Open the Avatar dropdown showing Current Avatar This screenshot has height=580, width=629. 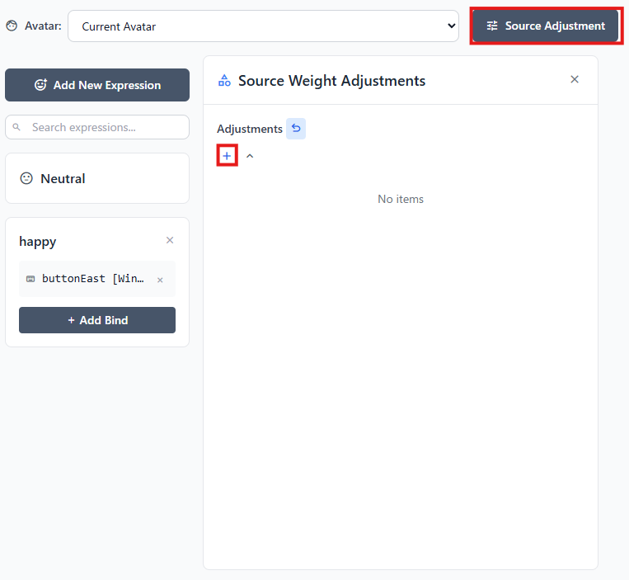click(x=263, y=26)
